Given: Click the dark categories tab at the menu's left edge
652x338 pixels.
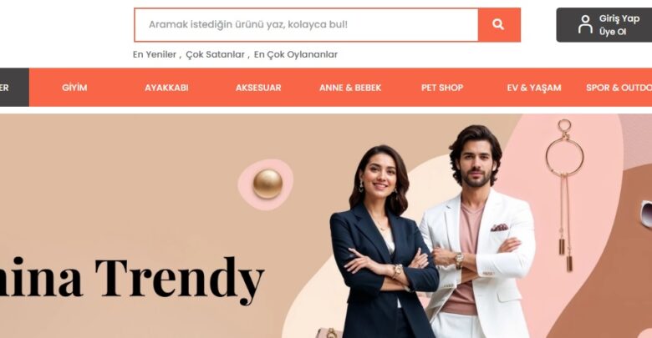Looking at the screenshot, I should pos(14,88).
